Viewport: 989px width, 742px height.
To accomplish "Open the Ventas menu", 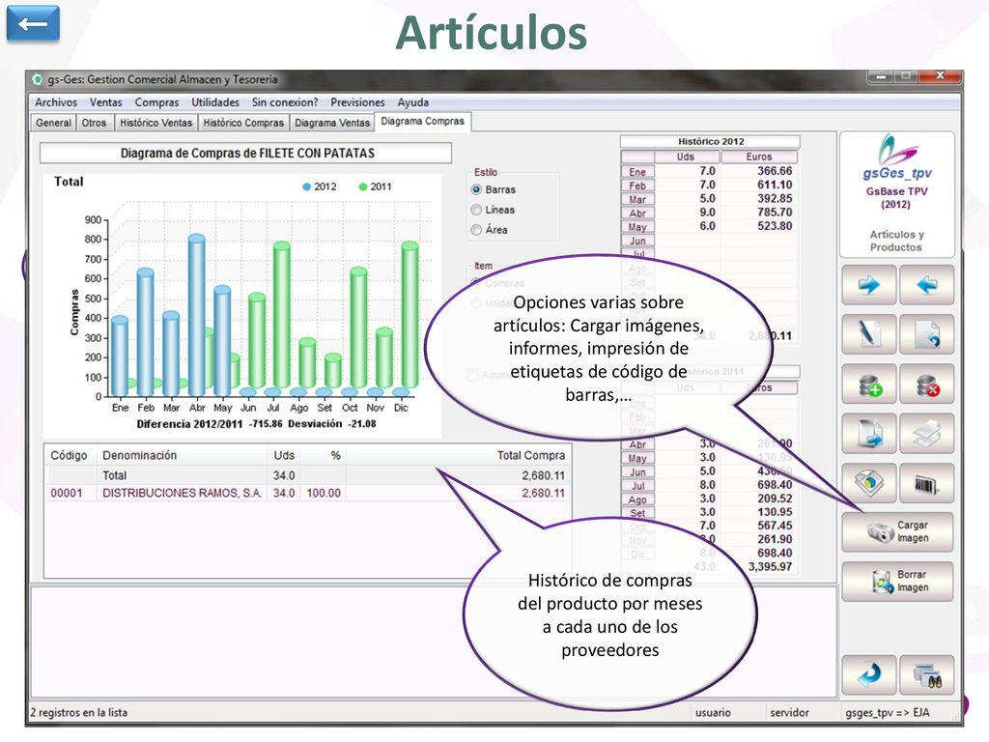I will click(x=105, y=102).
